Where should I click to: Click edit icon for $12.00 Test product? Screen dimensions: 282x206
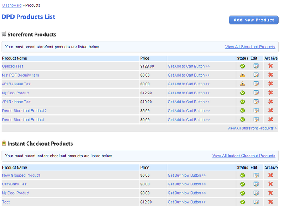coord(256,202)
